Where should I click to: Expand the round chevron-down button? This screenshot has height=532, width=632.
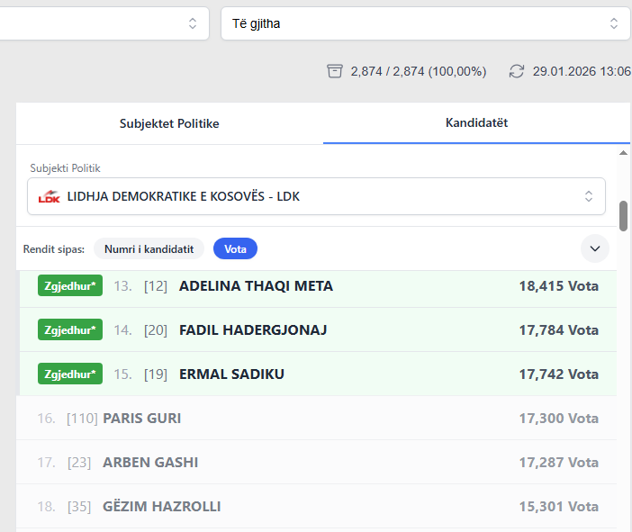click(594, 248)
